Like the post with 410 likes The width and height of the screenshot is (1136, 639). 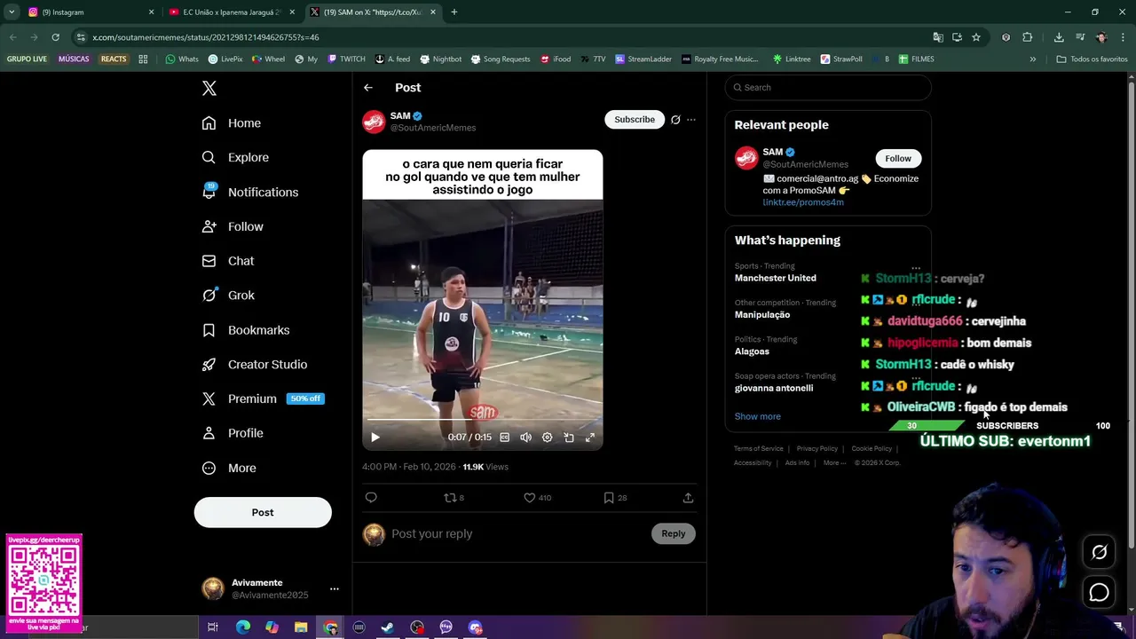tap(536, 498)
